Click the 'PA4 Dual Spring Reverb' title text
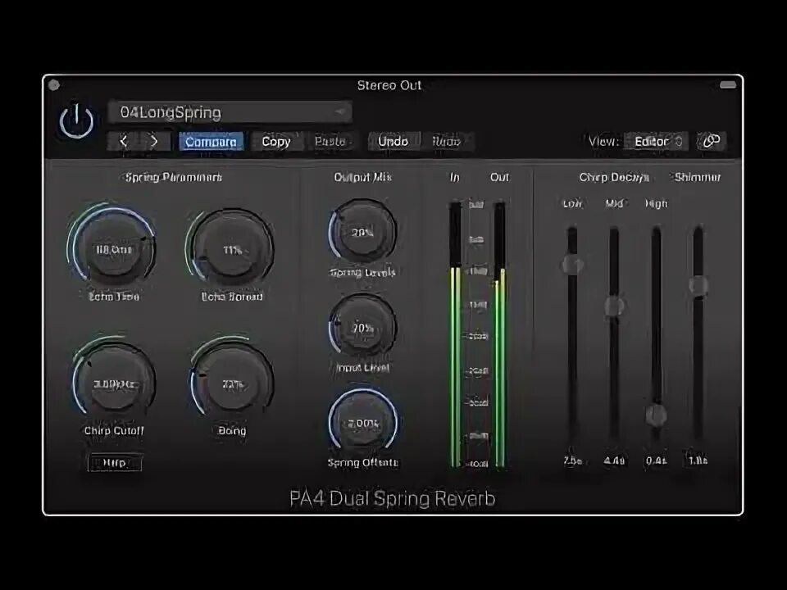Screen dimensions: 787x590 point(393,498)
